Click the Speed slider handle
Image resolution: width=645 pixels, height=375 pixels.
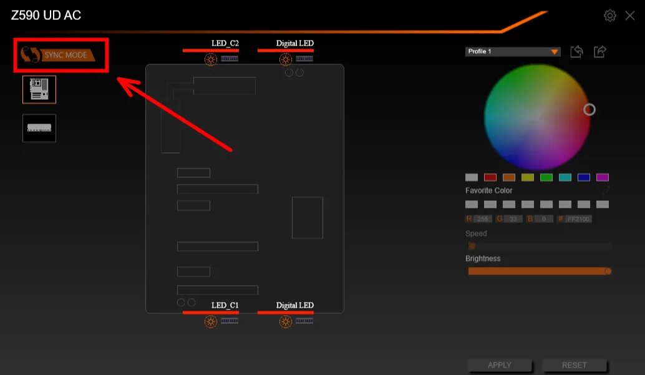472,246
